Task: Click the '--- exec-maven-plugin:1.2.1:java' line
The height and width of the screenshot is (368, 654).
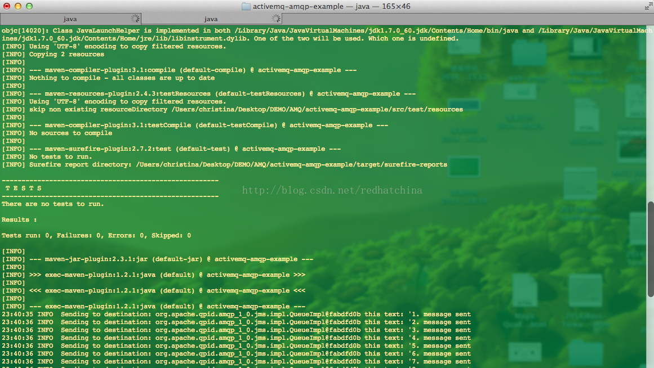Action: tap(153, 306)
